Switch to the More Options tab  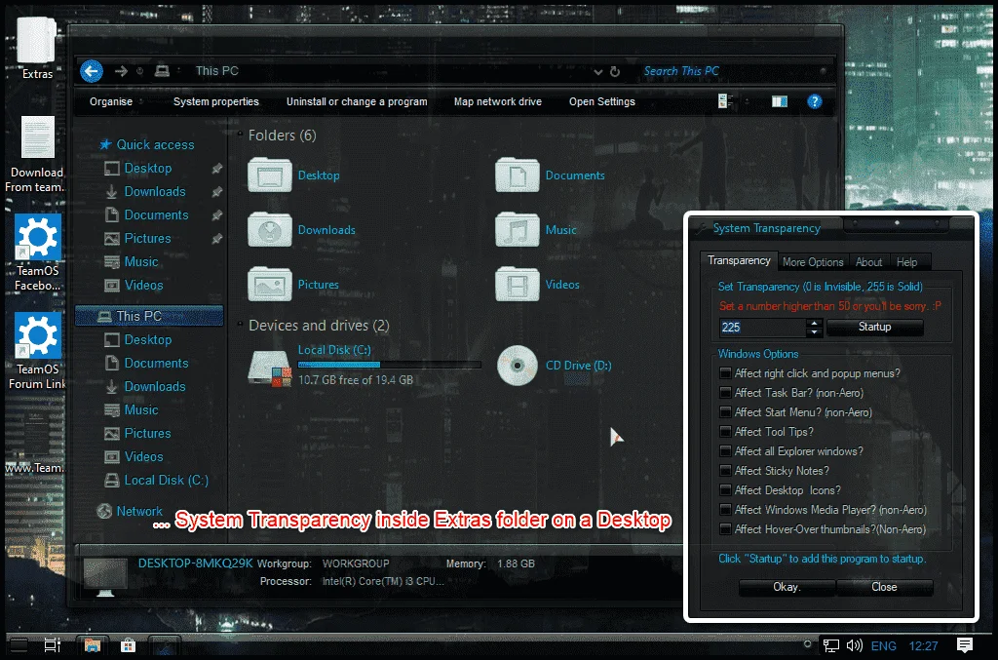[x=813, y=262]
